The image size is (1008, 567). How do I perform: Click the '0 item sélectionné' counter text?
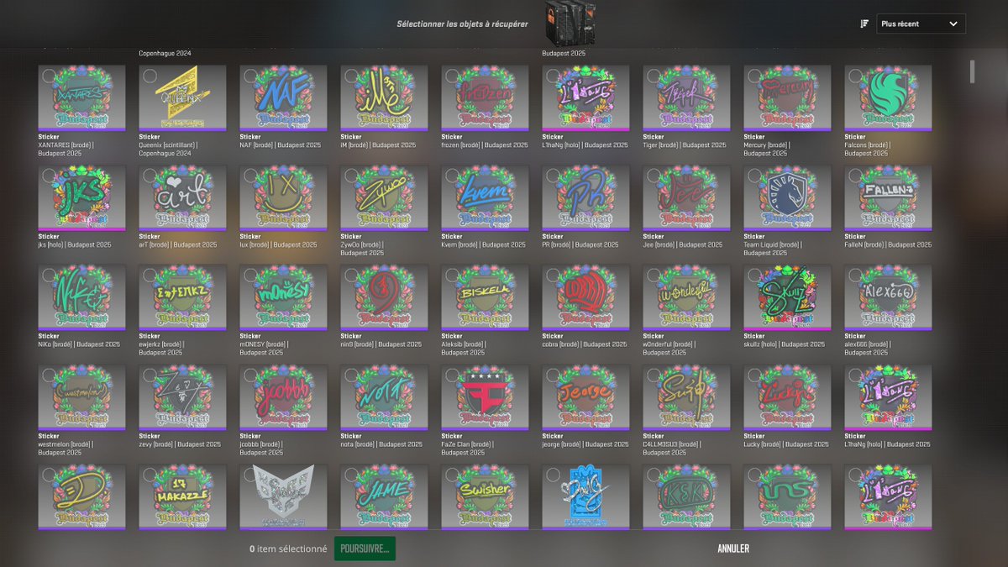[x=288, y=549]
